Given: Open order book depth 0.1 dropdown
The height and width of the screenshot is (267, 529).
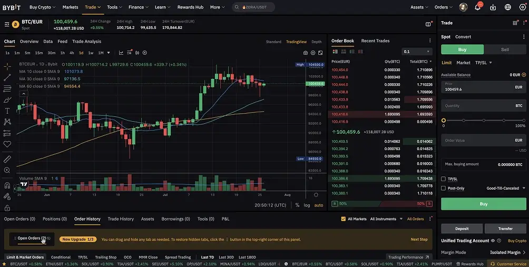Looking at the screenshot, I should (417, 52).
